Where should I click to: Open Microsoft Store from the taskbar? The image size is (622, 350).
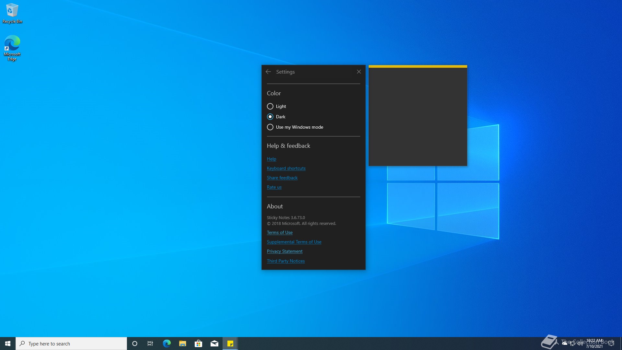(198, 344)
